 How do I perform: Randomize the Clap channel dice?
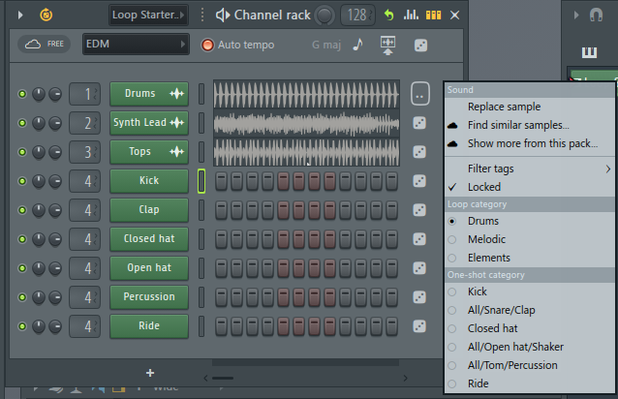click(x=419, y=210)
